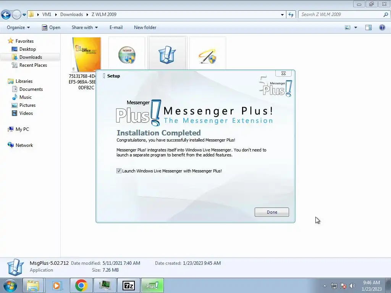
Task: Select Libraries in navigation pane
Action: pyautogui.click(x=24, y=81)
